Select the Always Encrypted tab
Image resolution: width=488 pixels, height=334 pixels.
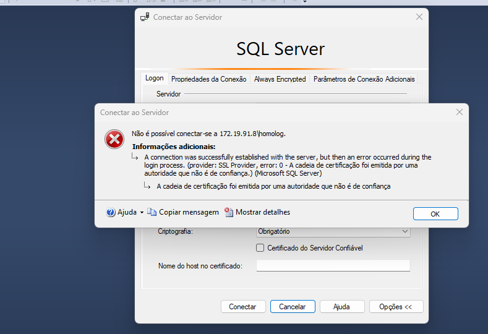280,79
